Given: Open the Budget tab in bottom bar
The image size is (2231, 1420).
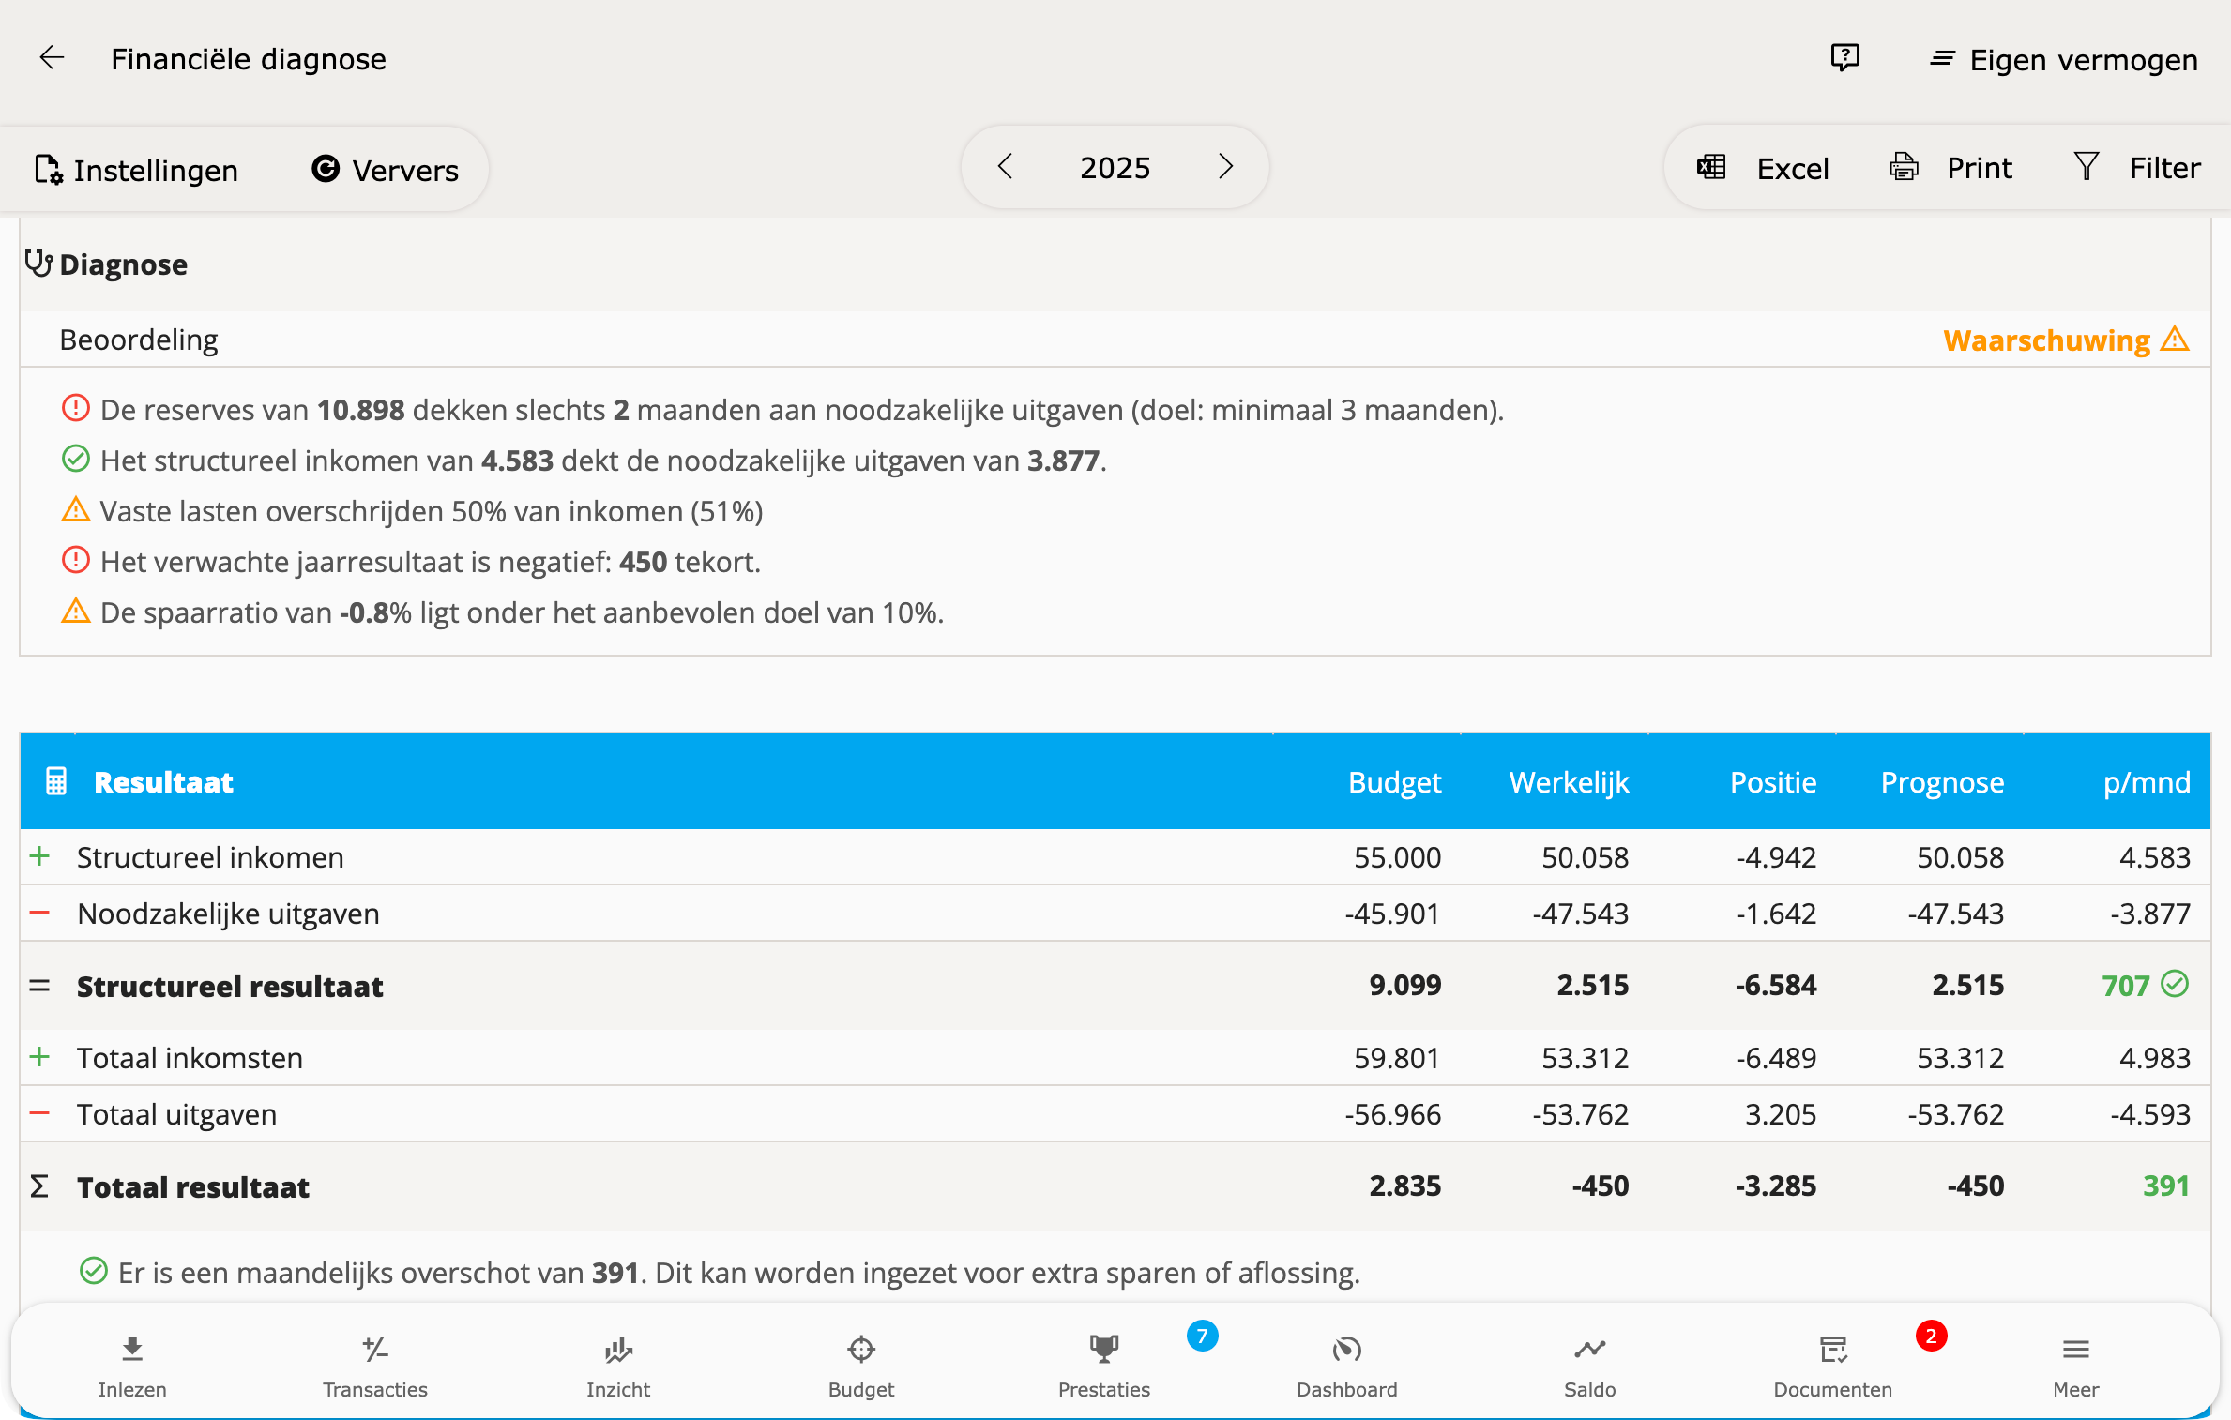Looking at the screenshot, I should coord(861,1366).
